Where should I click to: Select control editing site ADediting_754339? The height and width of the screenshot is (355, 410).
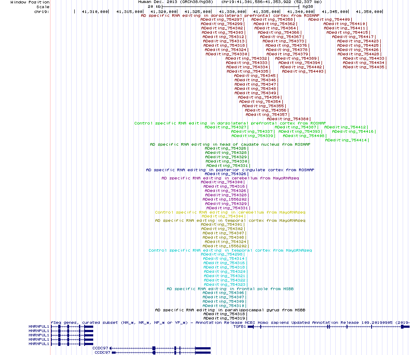254,136
